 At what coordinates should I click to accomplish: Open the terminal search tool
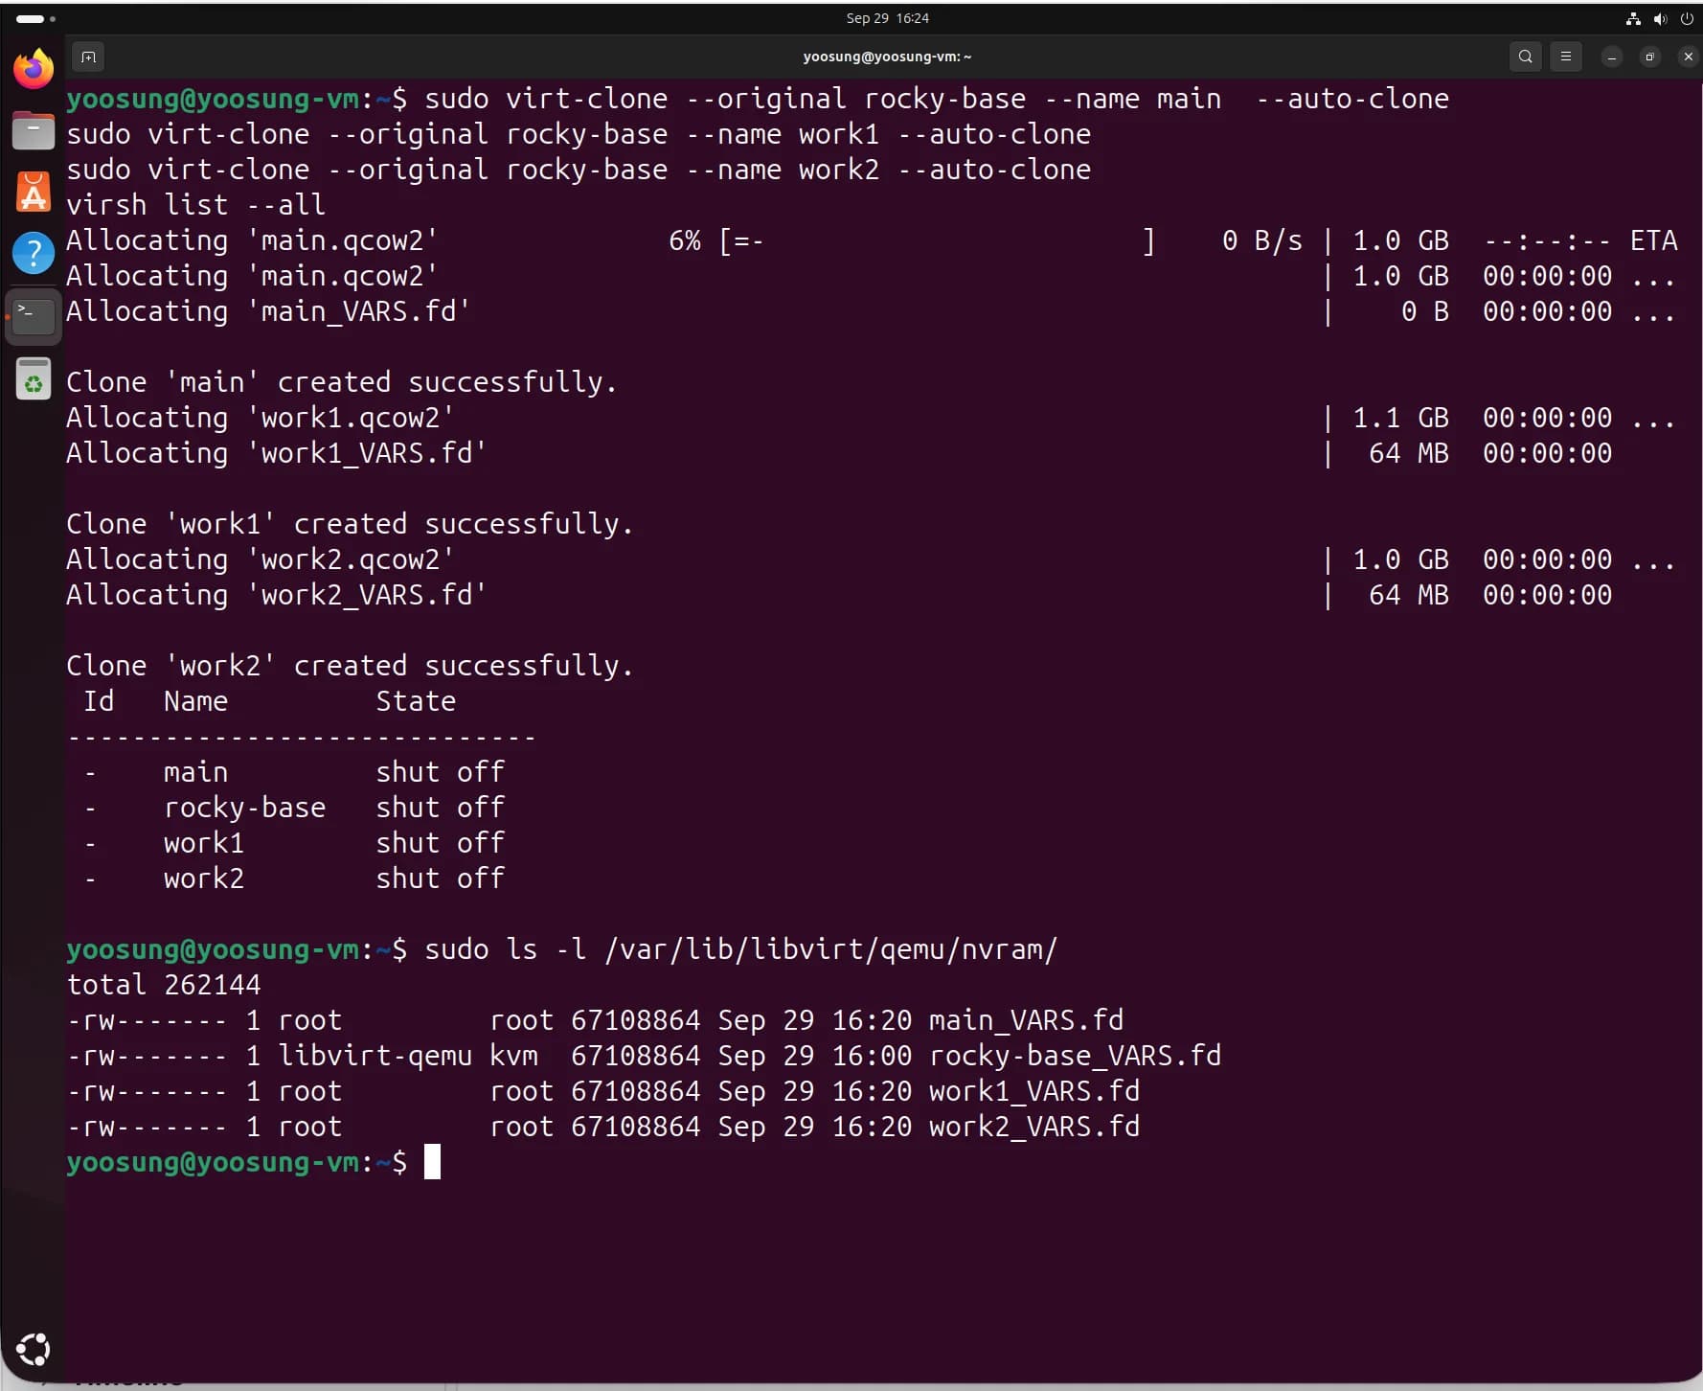1525,57
